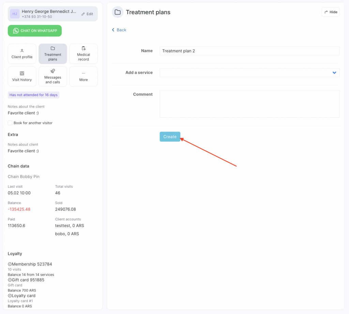Go Back to the treatment plans list
This screenshot has height=314, width=349.
[x=119, y=30]
